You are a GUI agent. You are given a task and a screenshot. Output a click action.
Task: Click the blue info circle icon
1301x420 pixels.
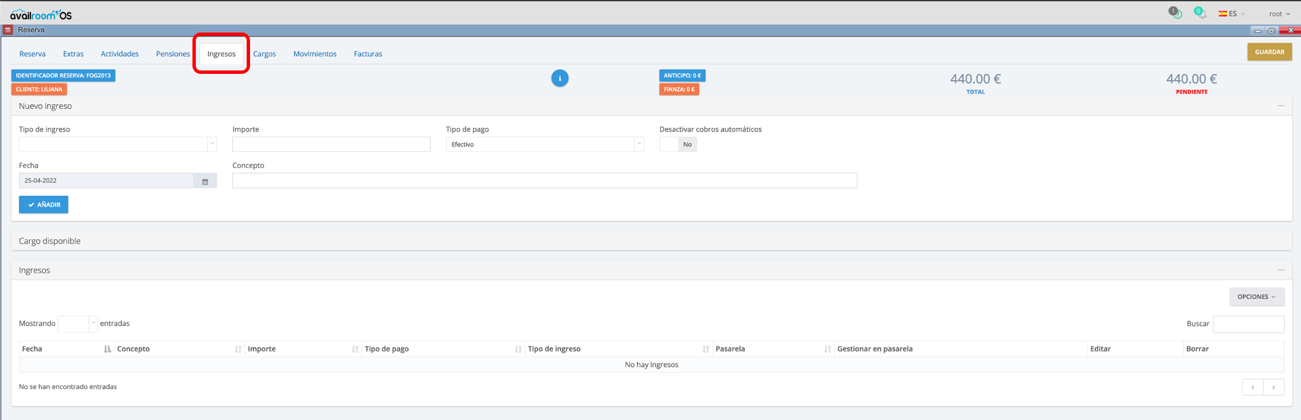560,79
